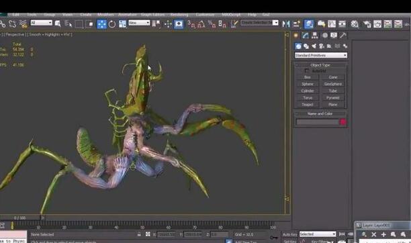Switch to the Display command panel tab
Viewport: 411px width, 243px height.
coord(334,36)
